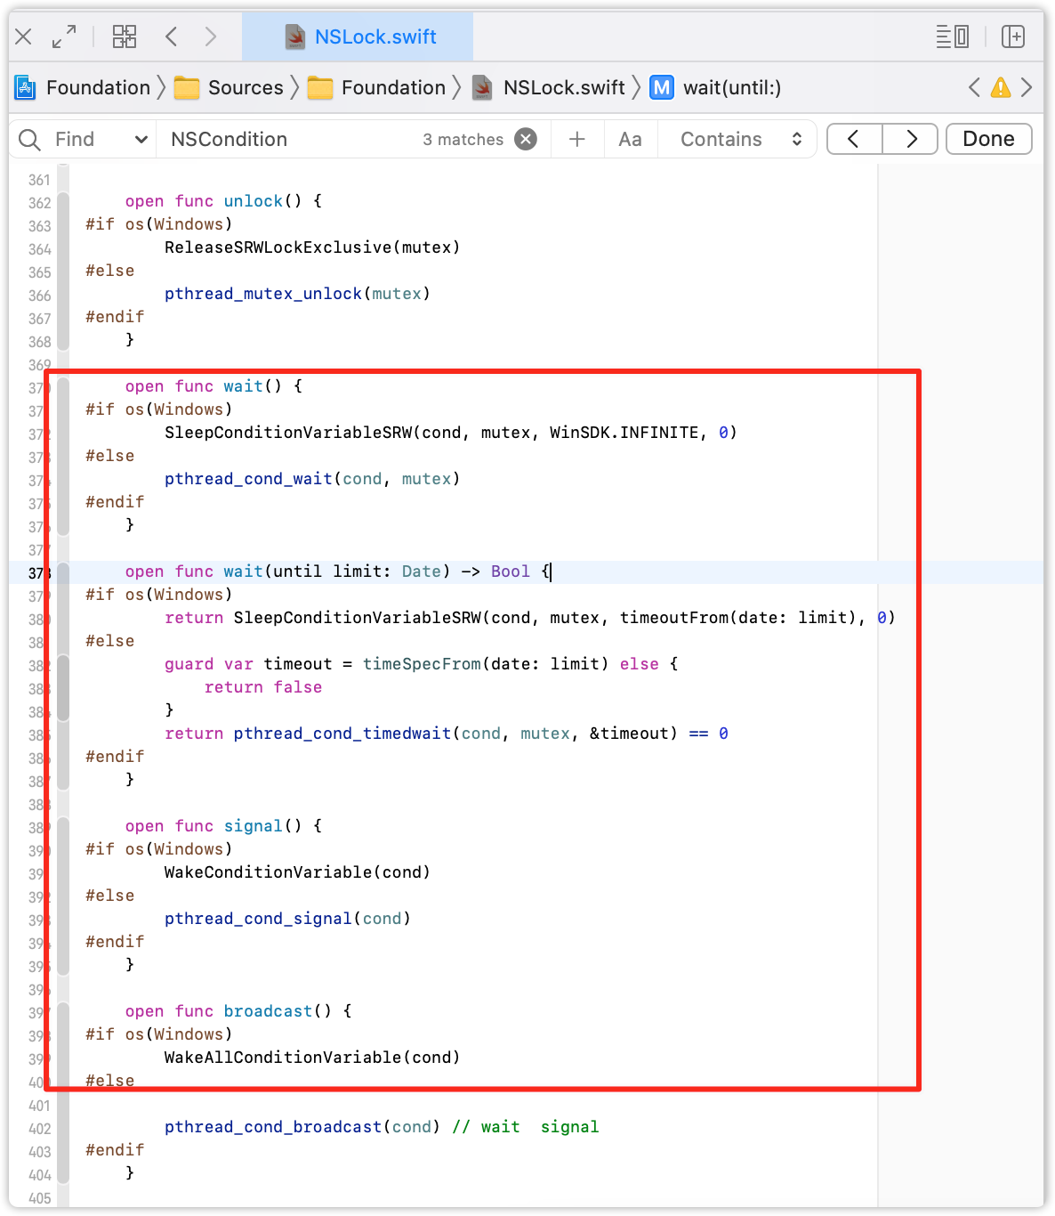Click the "open func unlock()" line
The image size is (1055, 1216).
(223, 201)
